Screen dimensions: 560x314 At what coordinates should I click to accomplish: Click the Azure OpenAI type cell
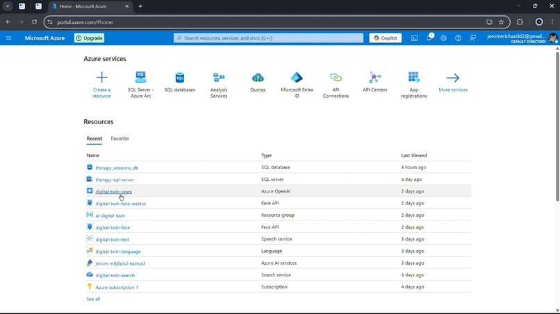click(276, 191)
